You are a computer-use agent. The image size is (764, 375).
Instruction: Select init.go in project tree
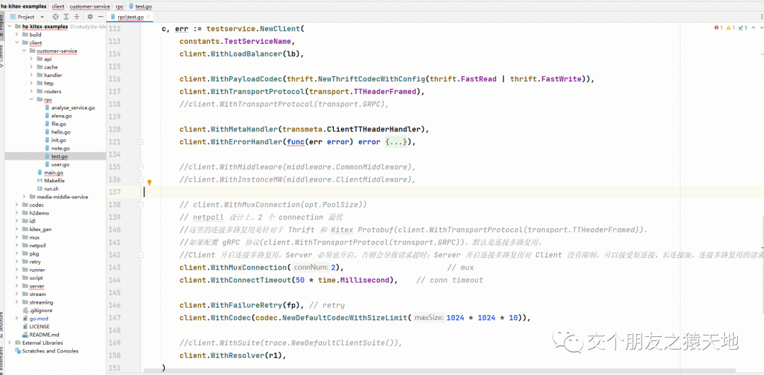click(x=59, y=140)
